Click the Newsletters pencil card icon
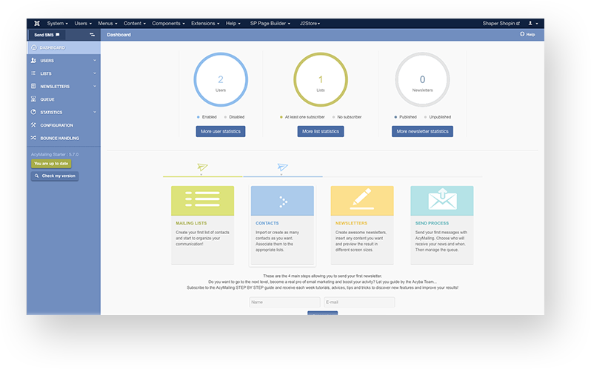591x369 pixels. (x=361, y=200)
